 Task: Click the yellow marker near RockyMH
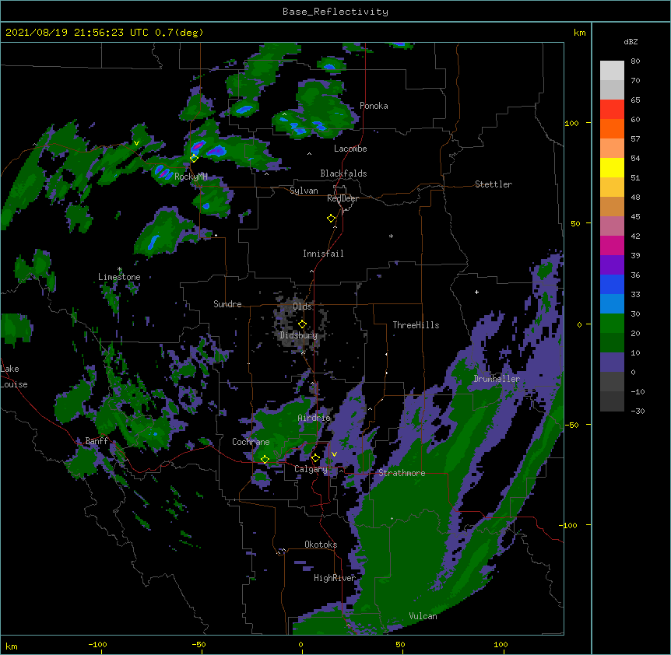[194, 159]
